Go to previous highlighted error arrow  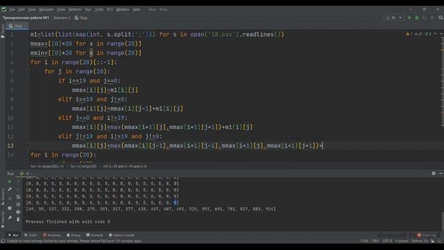(435, 34)
